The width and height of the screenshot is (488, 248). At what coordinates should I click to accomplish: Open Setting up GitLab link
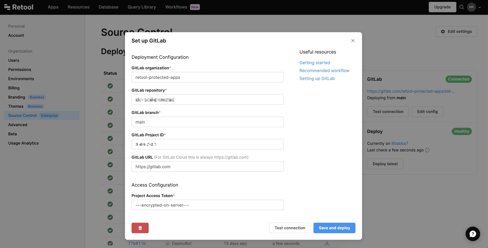click(317, 78)
